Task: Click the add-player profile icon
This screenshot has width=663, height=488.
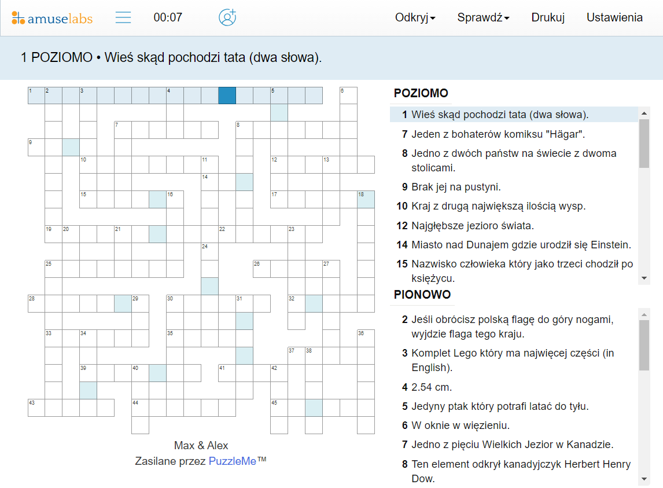Action: tap(227, 17)
